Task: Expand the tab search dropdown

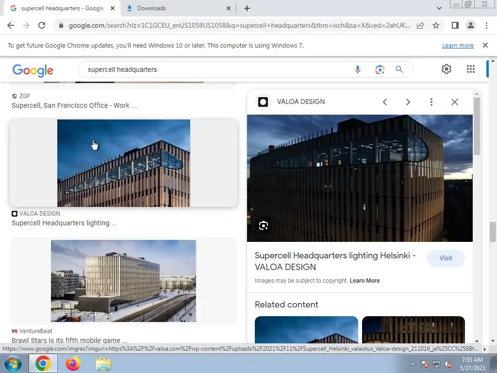Action: point(439,8)
